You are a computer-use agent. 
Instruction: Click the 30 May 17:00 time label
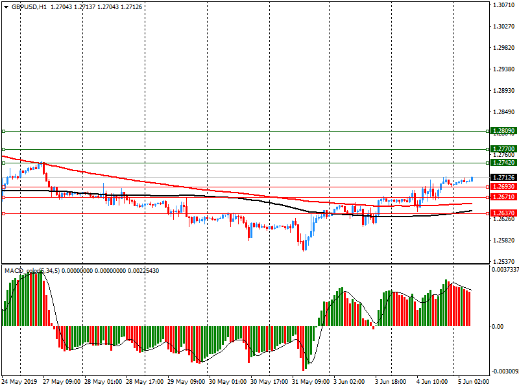(x=269, y=382)
